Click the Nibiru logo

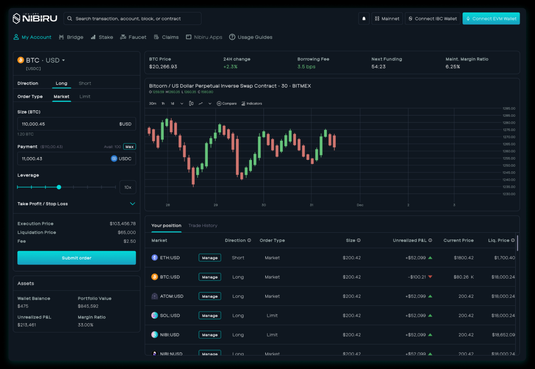click(x=35, y=18)
